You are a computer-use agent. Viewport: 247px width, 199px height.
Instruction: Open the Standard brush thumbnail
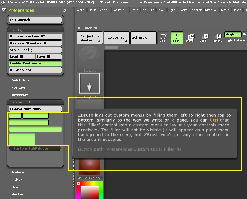point(90,59)
